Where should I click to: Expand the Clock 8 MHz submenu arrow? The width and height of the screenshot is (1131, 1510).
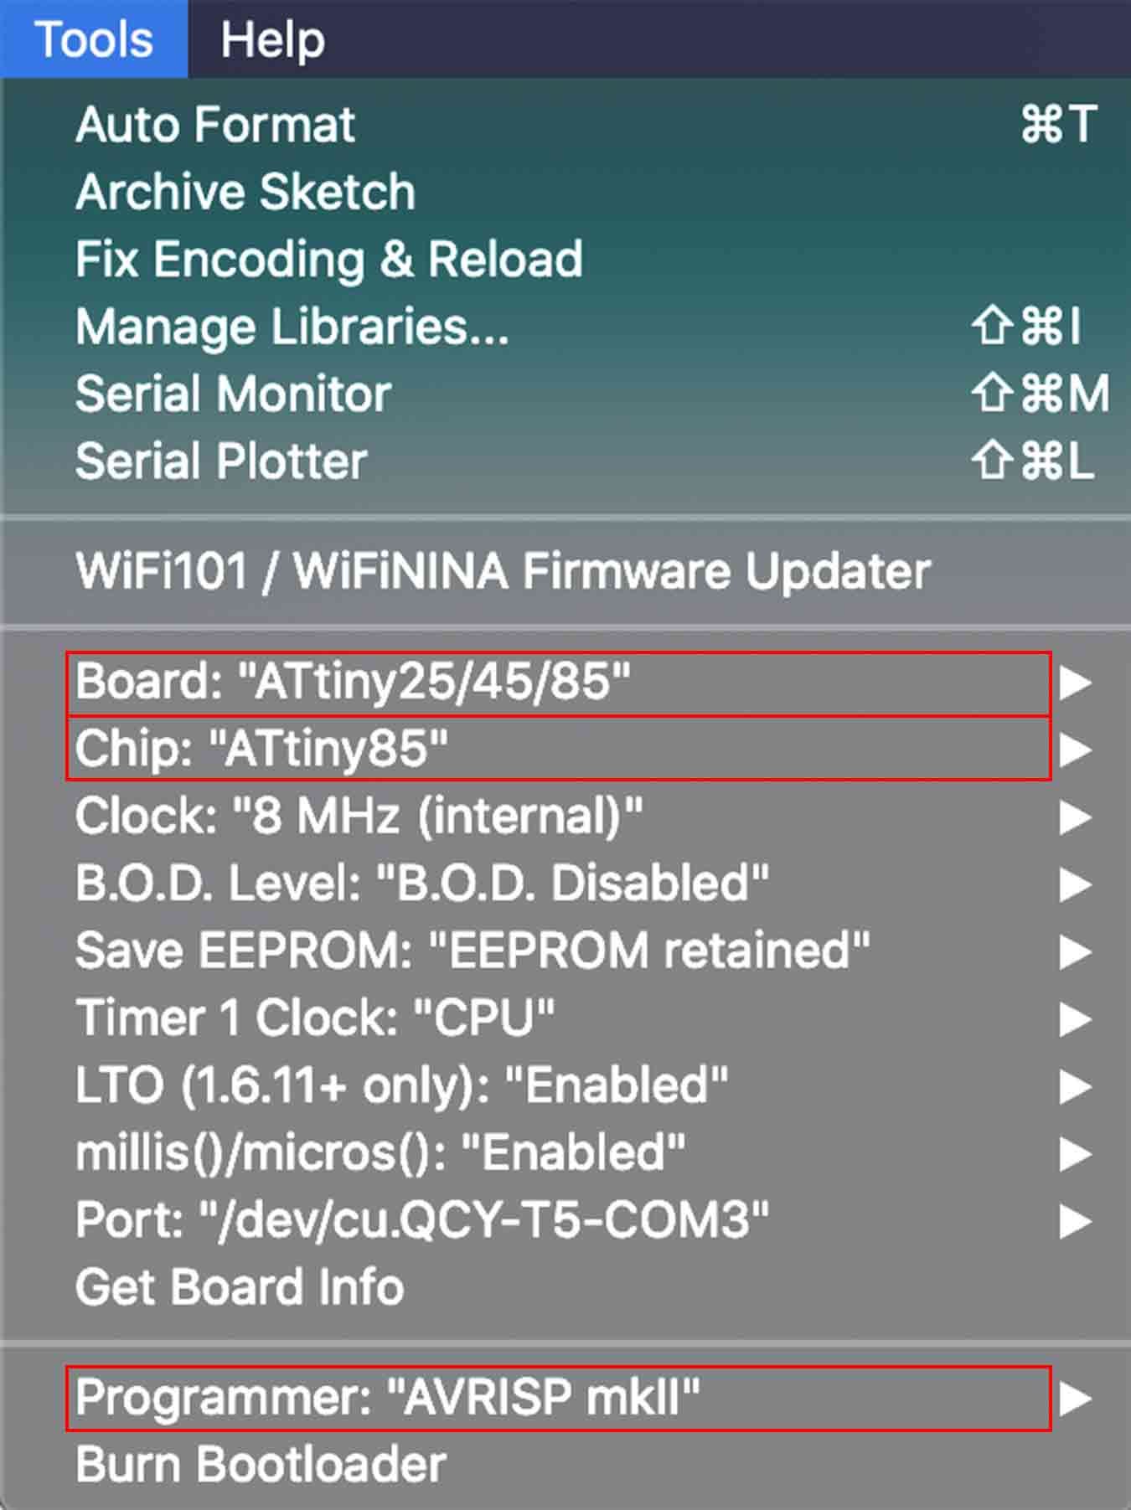1075,817
